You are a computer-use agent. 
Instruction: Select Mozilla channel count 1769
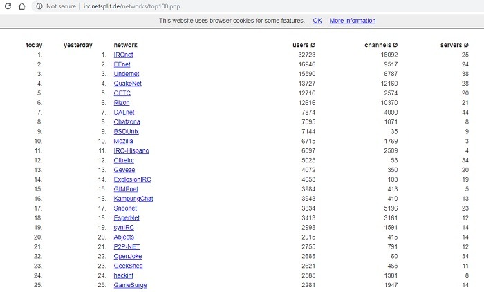point(391,141)
